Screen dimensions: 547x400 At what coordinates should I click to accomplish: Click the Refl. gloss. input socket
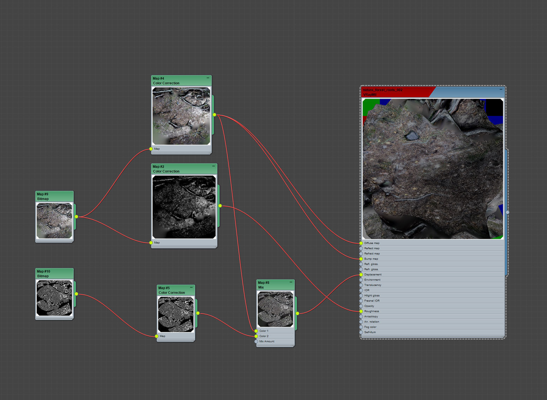pos(361,264)
